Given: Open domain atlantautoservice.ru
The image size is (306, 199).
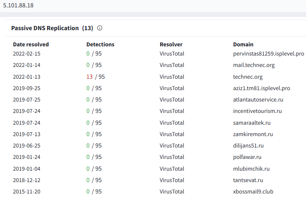Looking at the screenshot, I should pos(258,100).
